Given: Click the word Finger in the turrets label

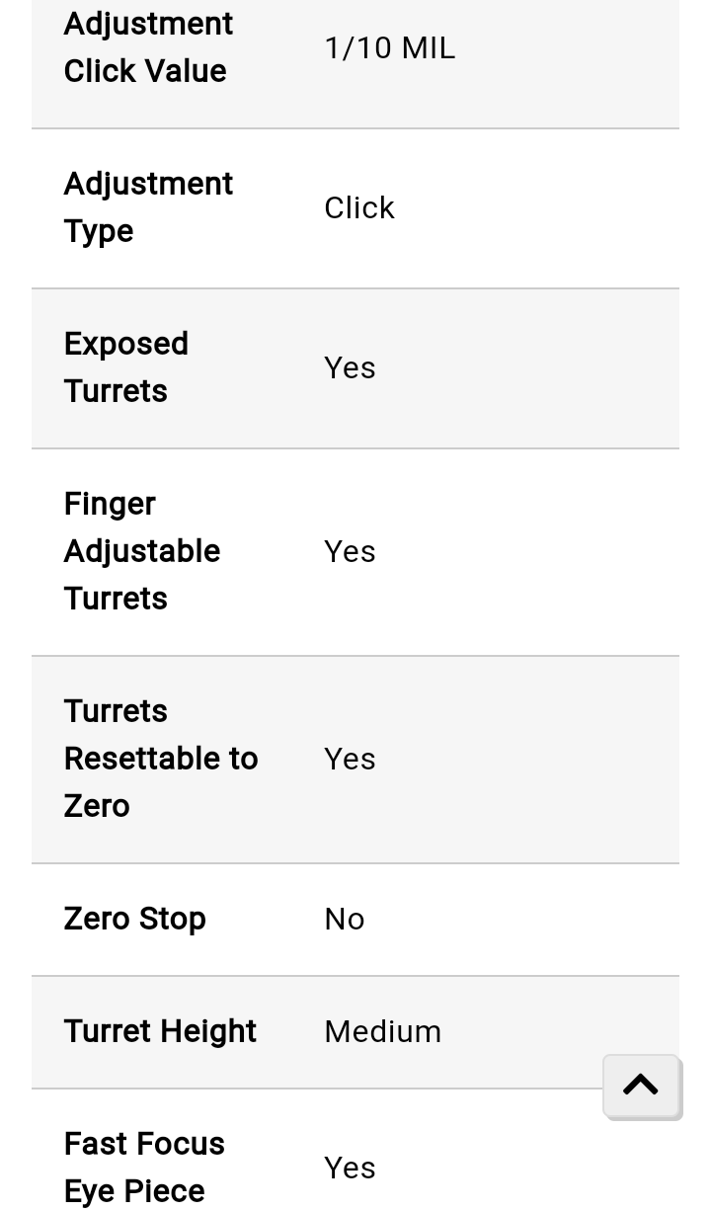Looking at the screenshot, I should pyautogui.click(x=110, y=504).
